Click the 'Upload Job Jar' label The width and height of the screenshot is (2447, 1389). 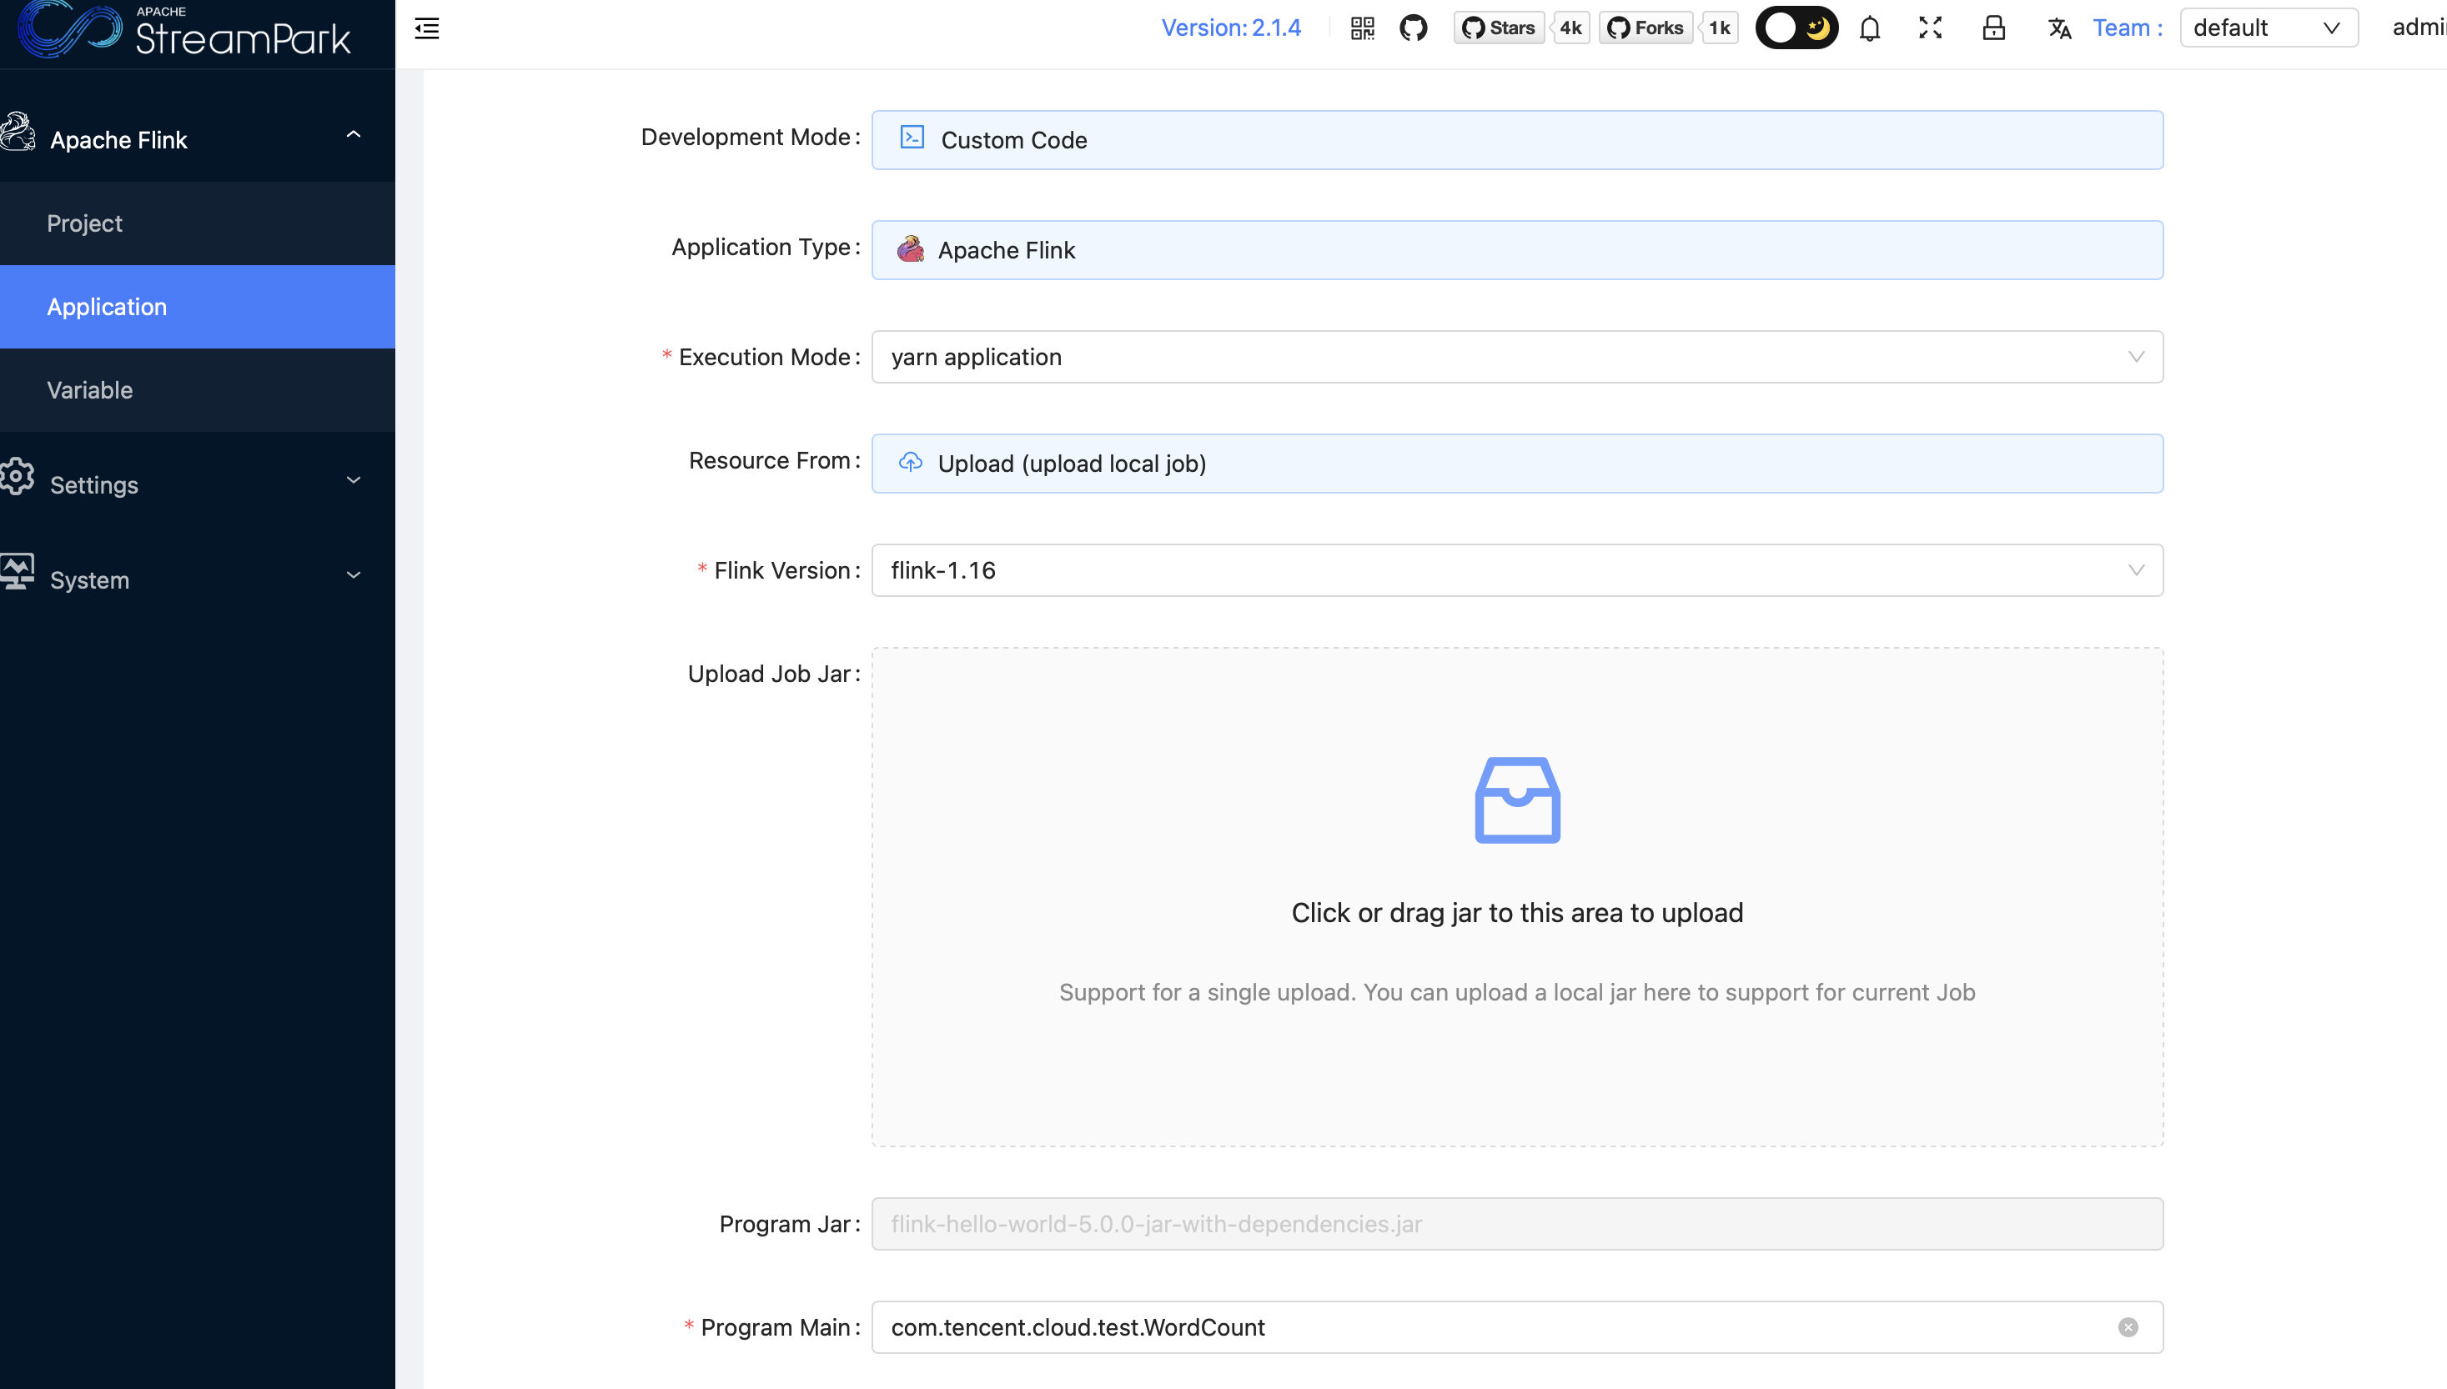tap(769, 674)
